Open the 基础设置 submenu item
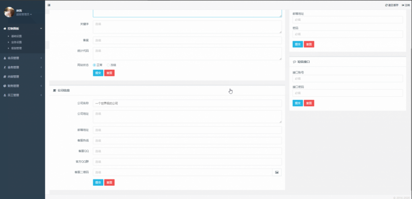This screenshot has height=199, width=412. [16, 36]
